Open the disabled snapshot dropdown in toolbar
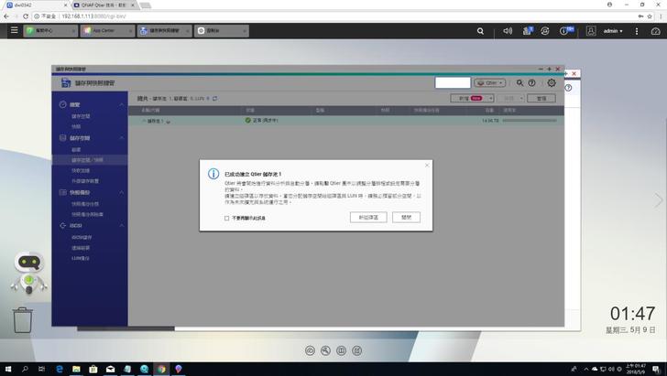Viewport: 667px width, 376px height. [x=510, y=98]
